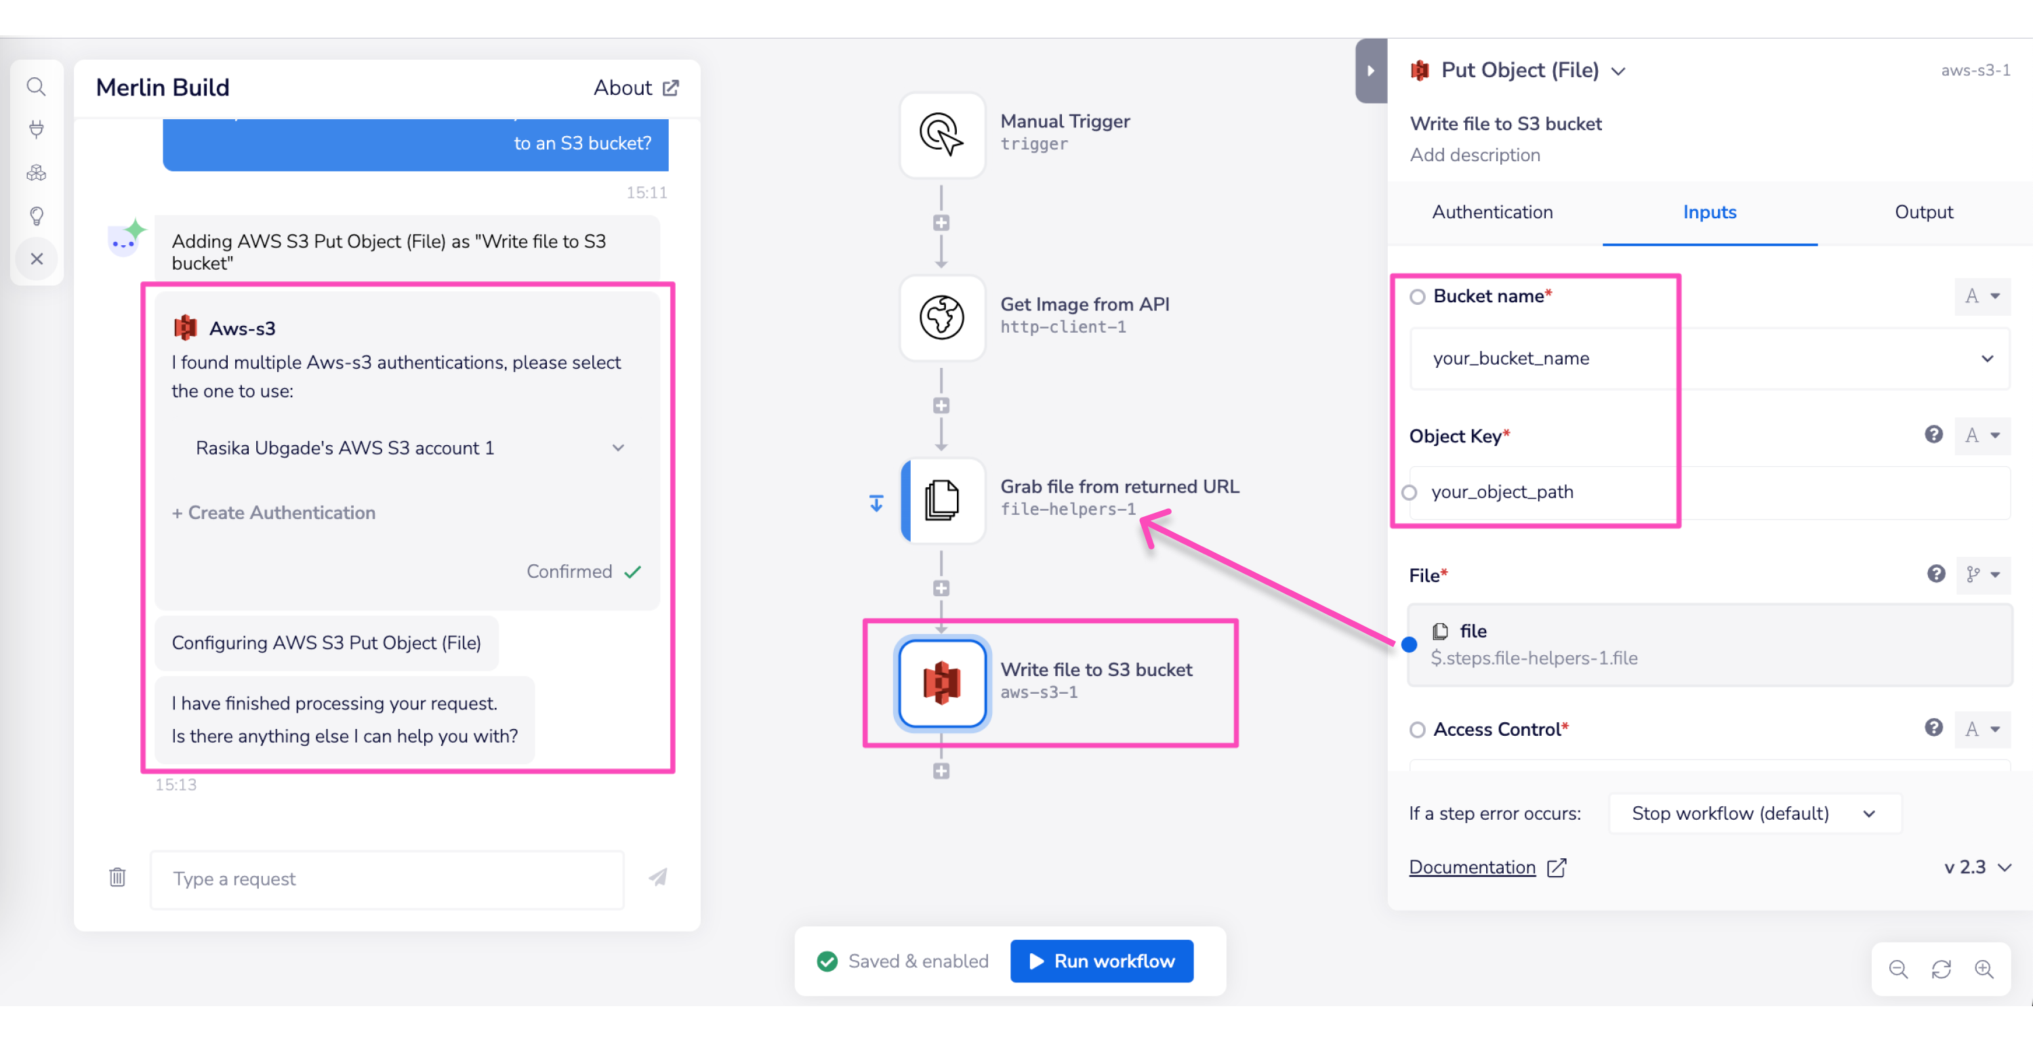Click the trash icon to clear chat
The width and height of the screenshot is (2033, 1042).
pyautogui.click(x=117, y=877)
